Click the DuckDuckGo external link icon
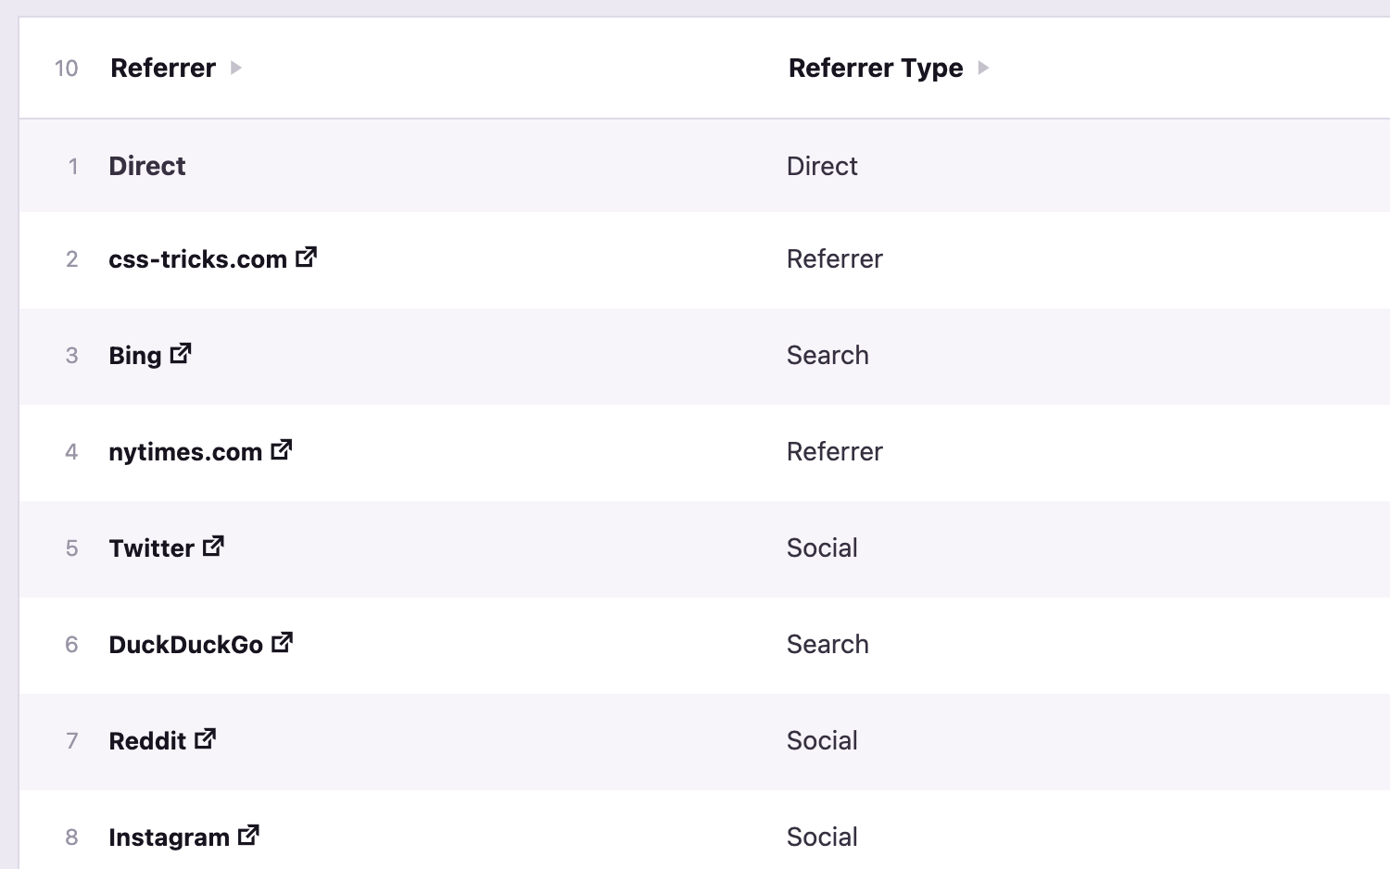 282,642
